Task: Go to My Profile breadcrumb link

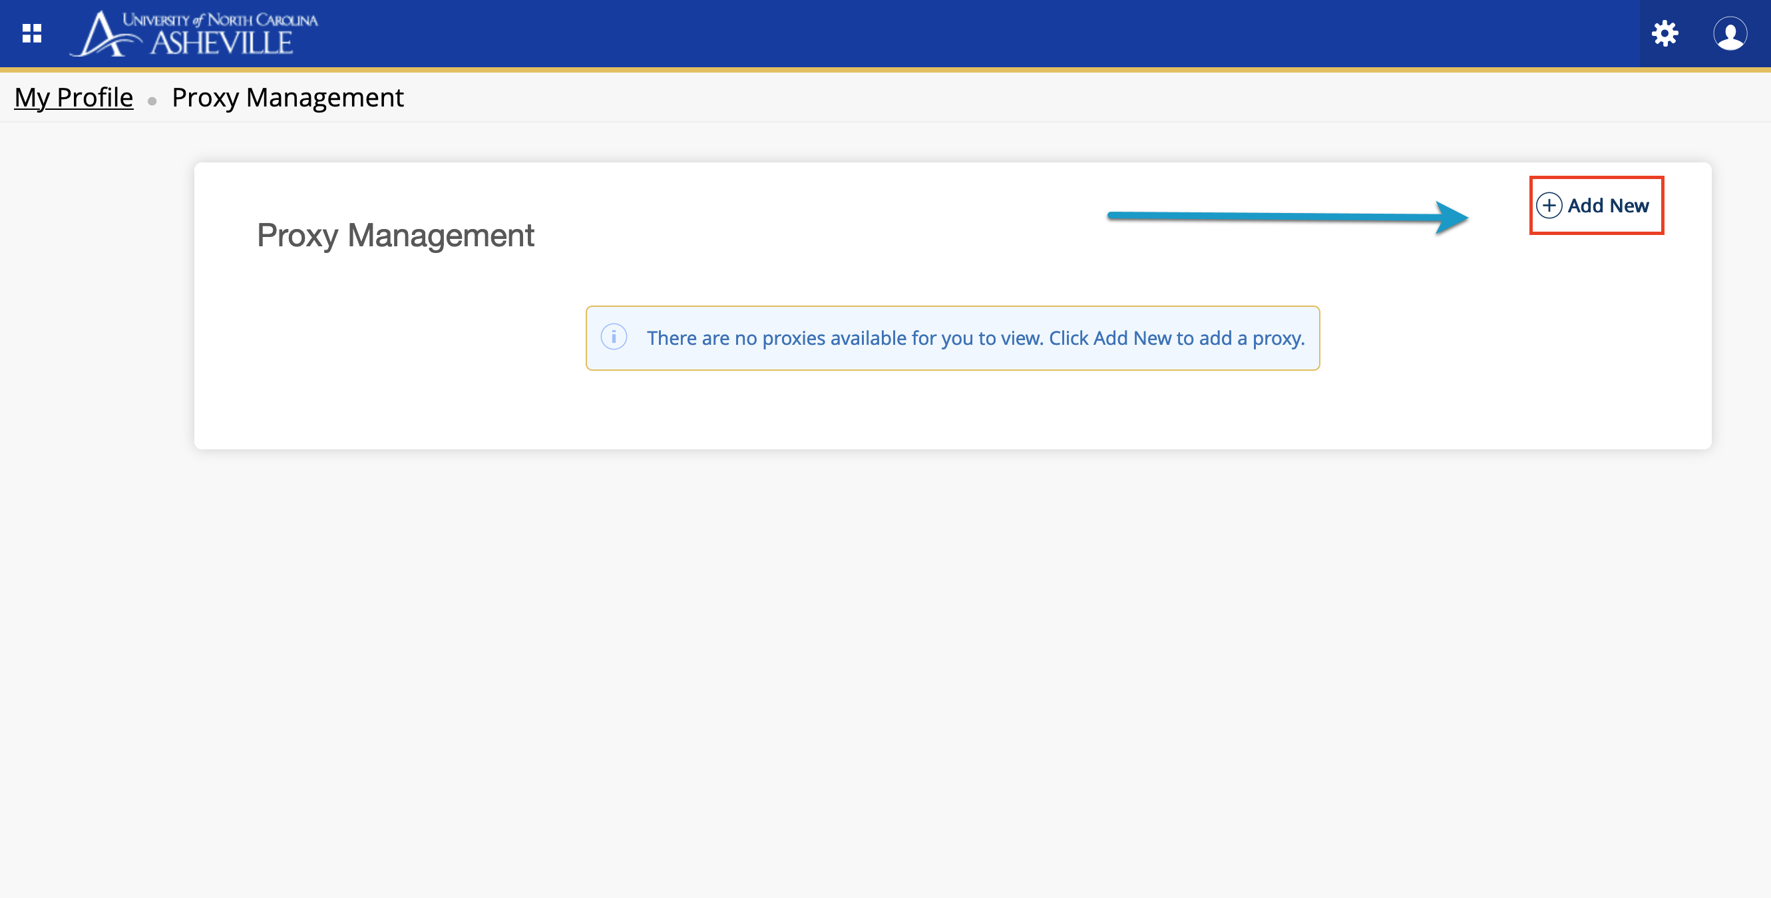Action: click(74, 98)
